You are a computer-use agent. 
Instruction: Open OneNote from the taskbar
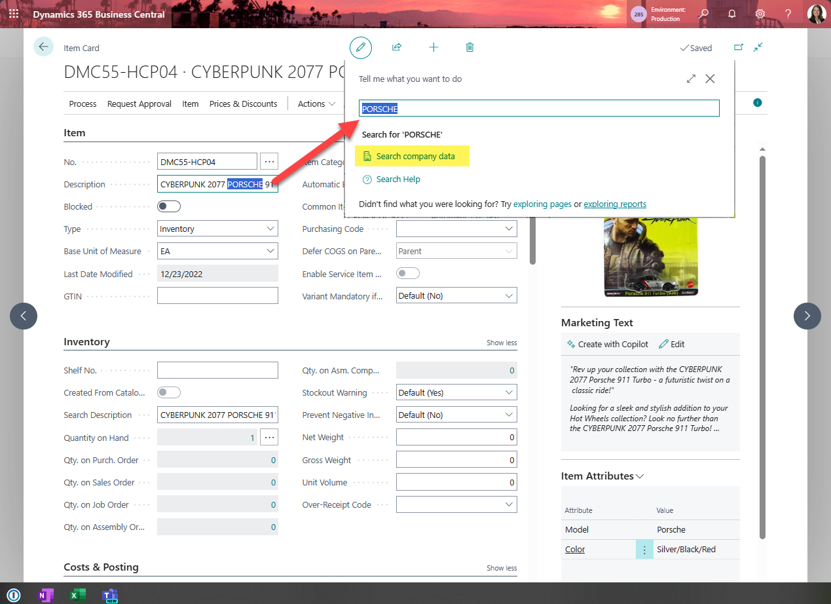[x=45, y=595]
